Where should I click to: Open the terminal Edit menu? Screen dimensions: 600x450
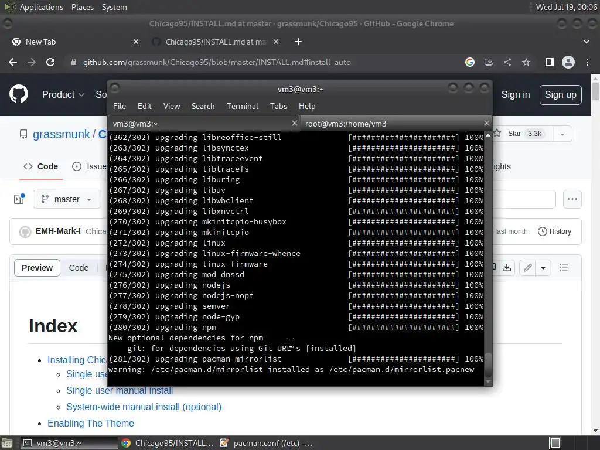coord(145,106)
